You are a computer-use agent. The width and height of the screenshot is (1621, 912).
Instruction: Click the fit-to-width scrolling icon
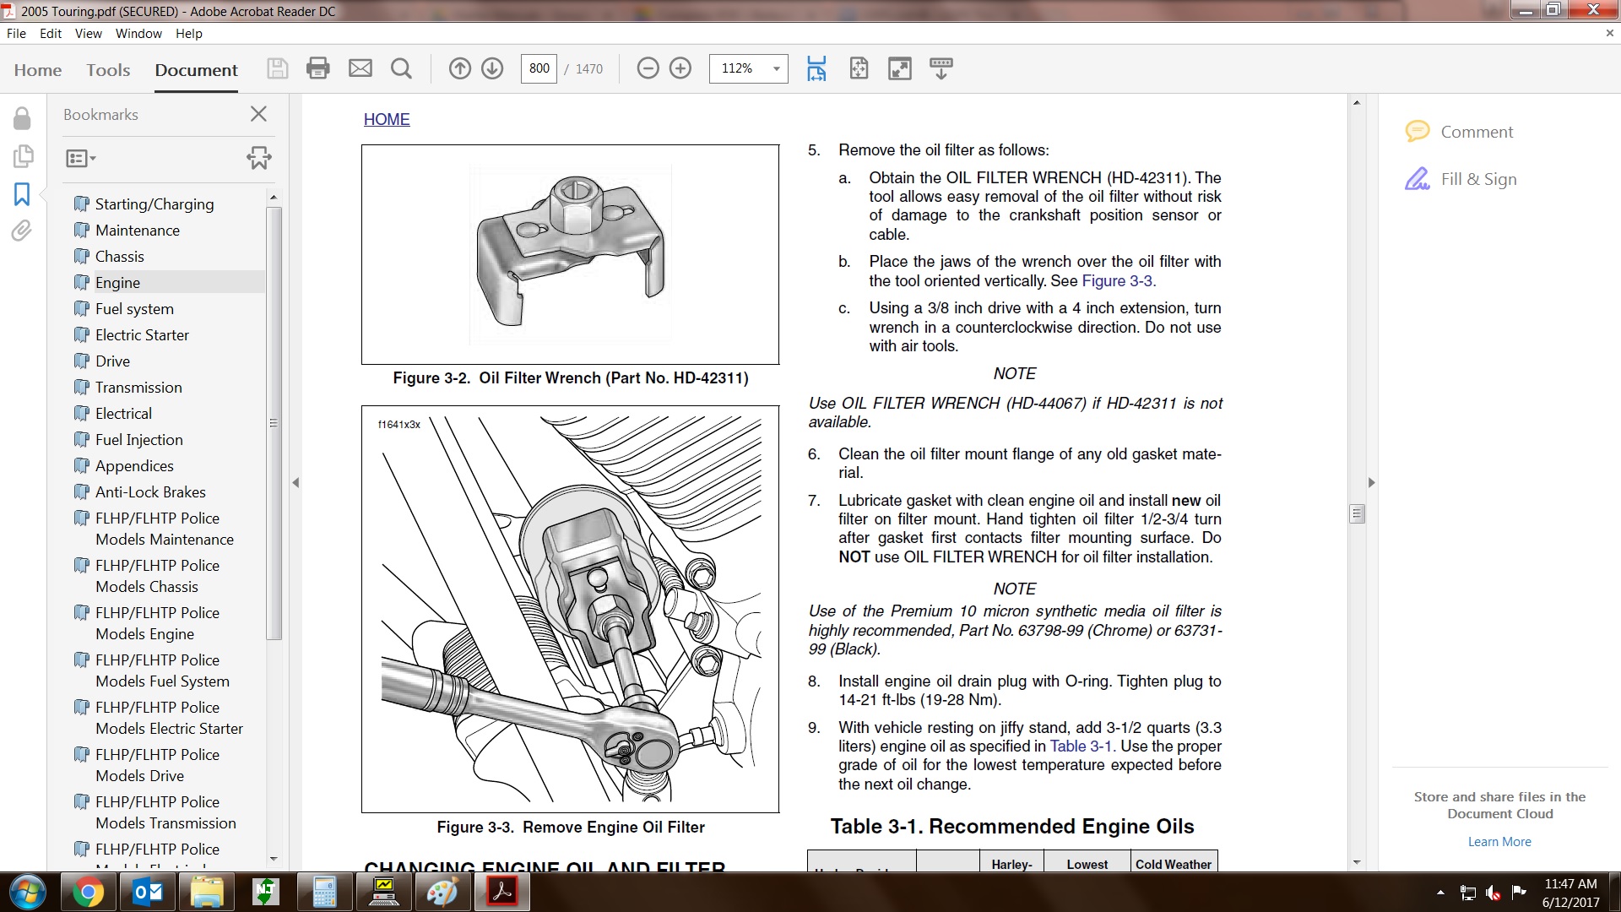click(816, 68)
